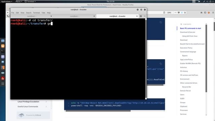Viewport: 215px width, 121px height.
Task: Click the volume icon in top bar
Action: (x=207, y=1)
